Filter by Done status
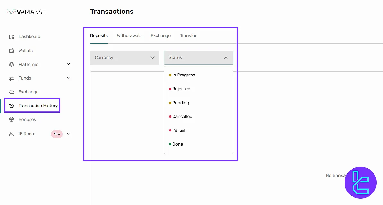This screenshot has width=383, height=205. 177,144
